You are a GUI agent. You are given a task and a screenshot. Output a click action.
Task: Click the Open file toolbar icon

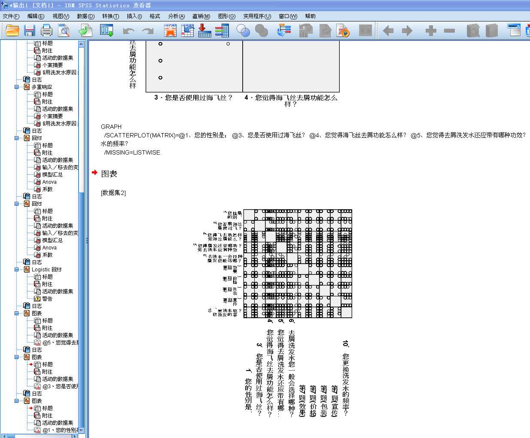(x=12, y=30)
